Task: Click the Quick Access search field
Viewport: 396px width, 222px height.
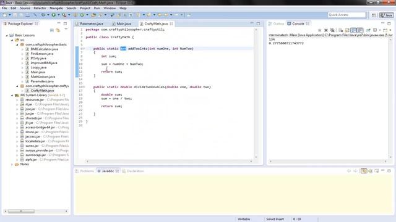Action: [x=346, y=15]
